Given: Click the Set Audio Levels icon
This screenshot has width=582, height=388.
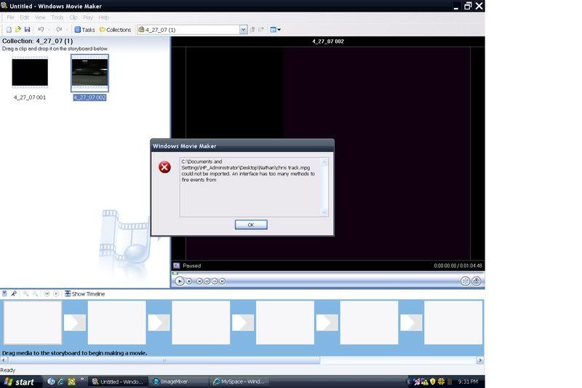Looking at the screenshot, I should [x=4, y=293].
